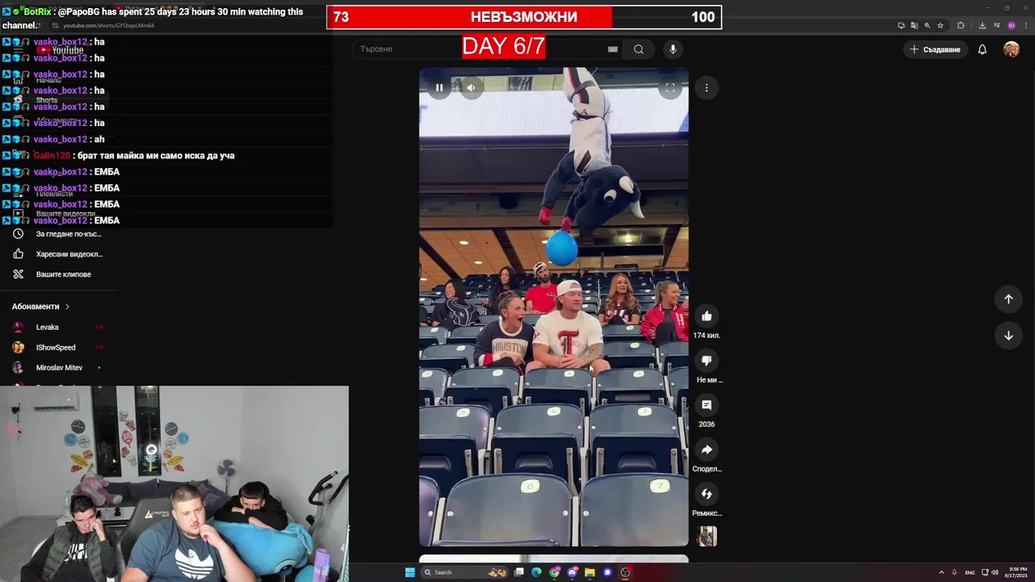
Task: Go to the previous Short with up arrow
Action: coord(1008,299)
